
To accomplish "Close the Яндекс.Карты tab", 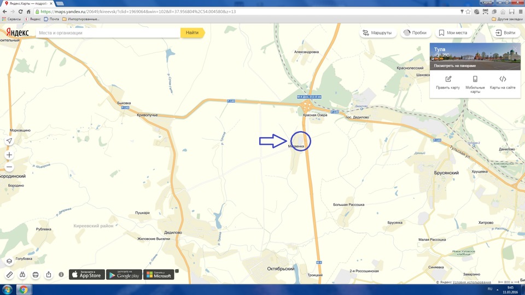I will click(x=51, y=3).
